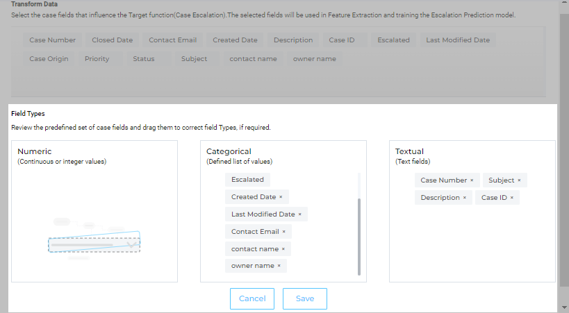The image size is (569, 313).
Task: Cancel the field types dialog
Action: [252, 298]
